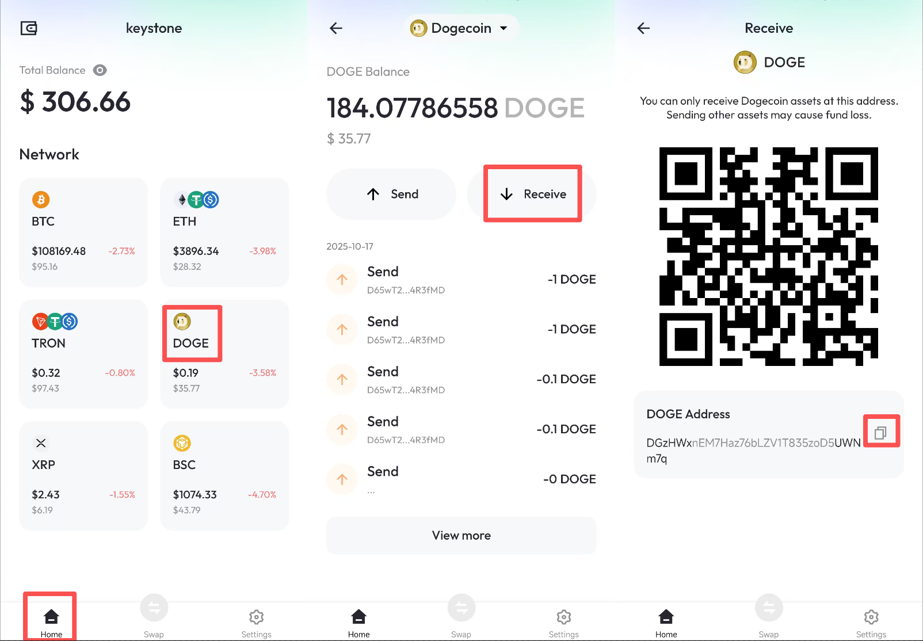Open the BTC network card

tap(83, 232)
